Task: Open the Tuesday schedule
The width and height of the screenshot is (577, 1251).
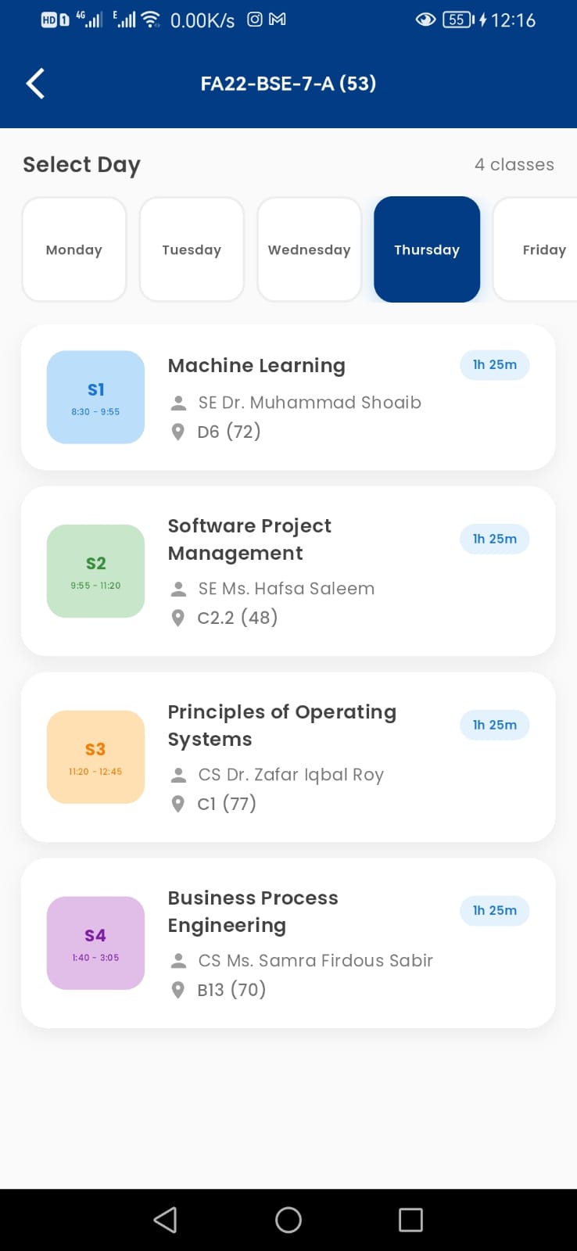Action: tap(192, 249)
